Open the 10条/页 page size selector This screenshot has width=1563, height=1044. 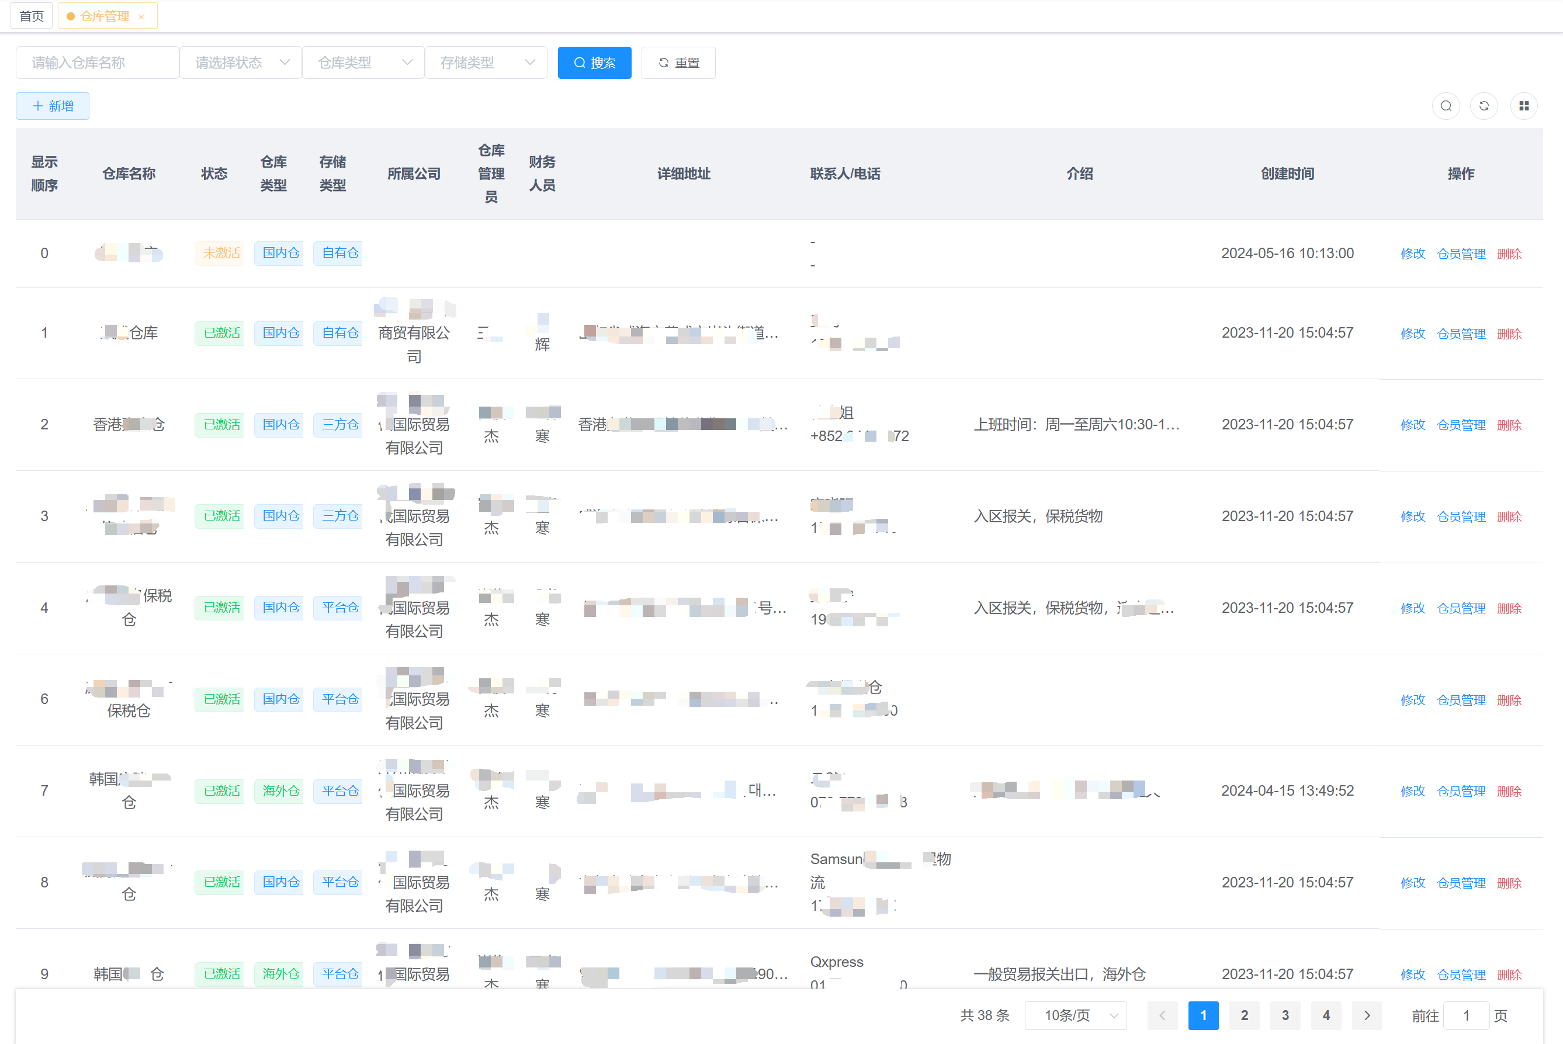pyautogui.click(x=1075, y=1015)
